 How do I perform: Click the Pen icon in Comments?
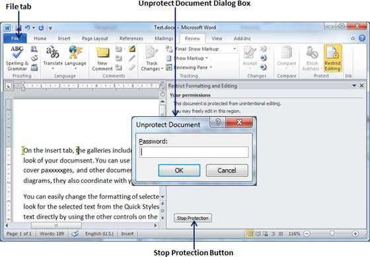[132, 58]
